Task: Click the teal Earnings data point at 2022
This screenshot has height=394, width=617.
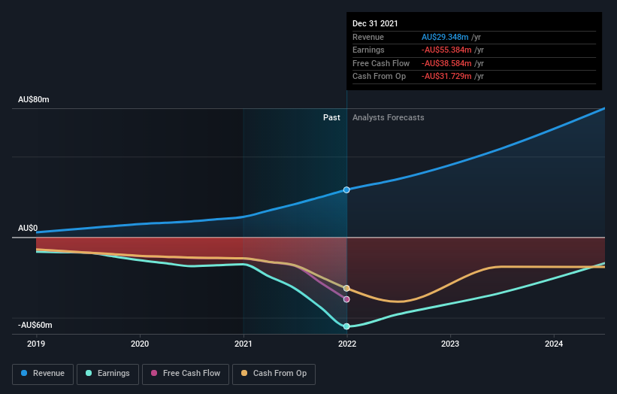Action: tap(346, 326)
